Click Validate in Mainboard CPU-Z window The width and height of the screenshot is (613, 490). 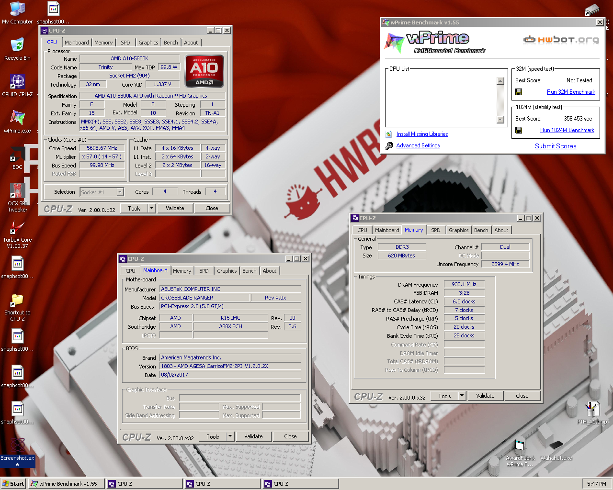tap(253, 436)
